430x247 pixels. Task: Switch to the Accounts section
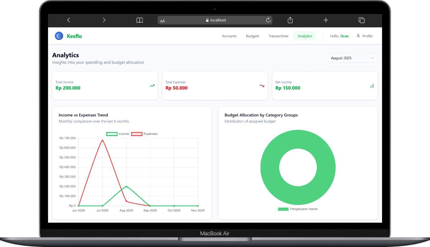click(229, 36)
